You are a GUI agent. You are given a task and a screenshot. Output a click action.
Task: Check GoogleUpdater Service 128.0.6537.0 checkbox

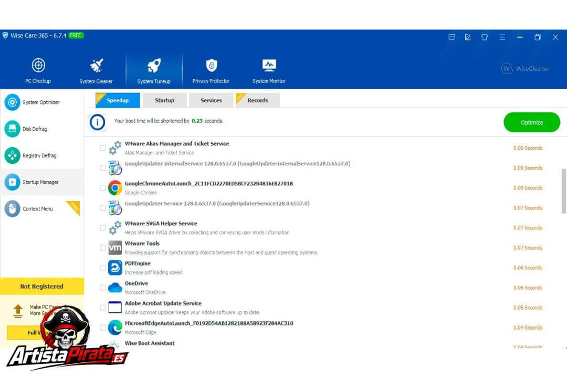pyautogui.click(x=103, y=207)
